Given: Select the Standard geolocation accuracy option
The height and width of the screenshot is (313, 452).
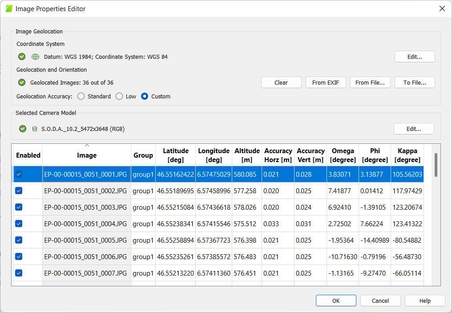Looking at the screenshot, I should [x=81, y=96].
